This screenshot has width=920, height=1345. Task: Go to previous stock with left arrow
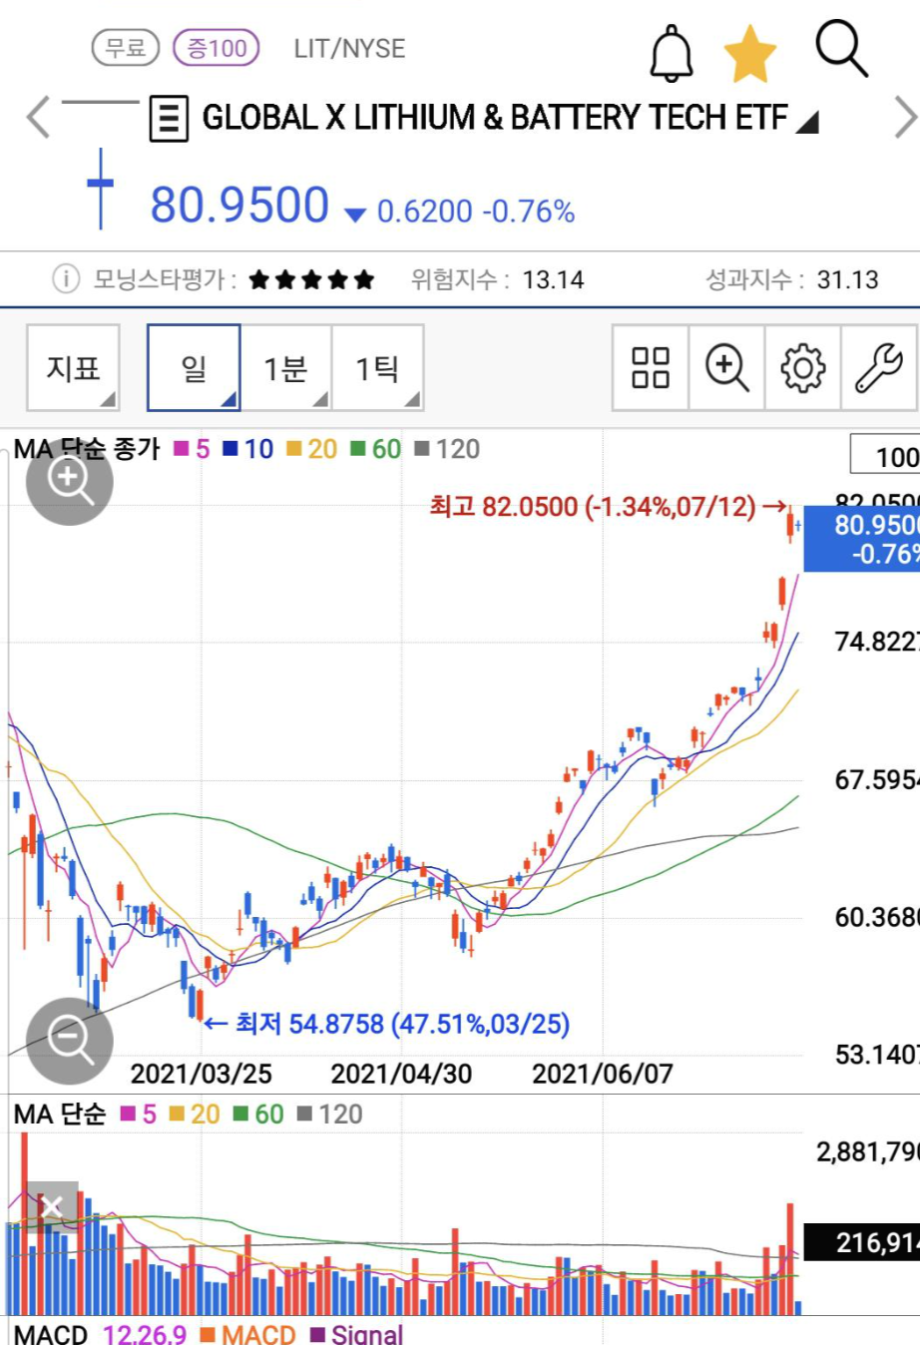point(37,117)
